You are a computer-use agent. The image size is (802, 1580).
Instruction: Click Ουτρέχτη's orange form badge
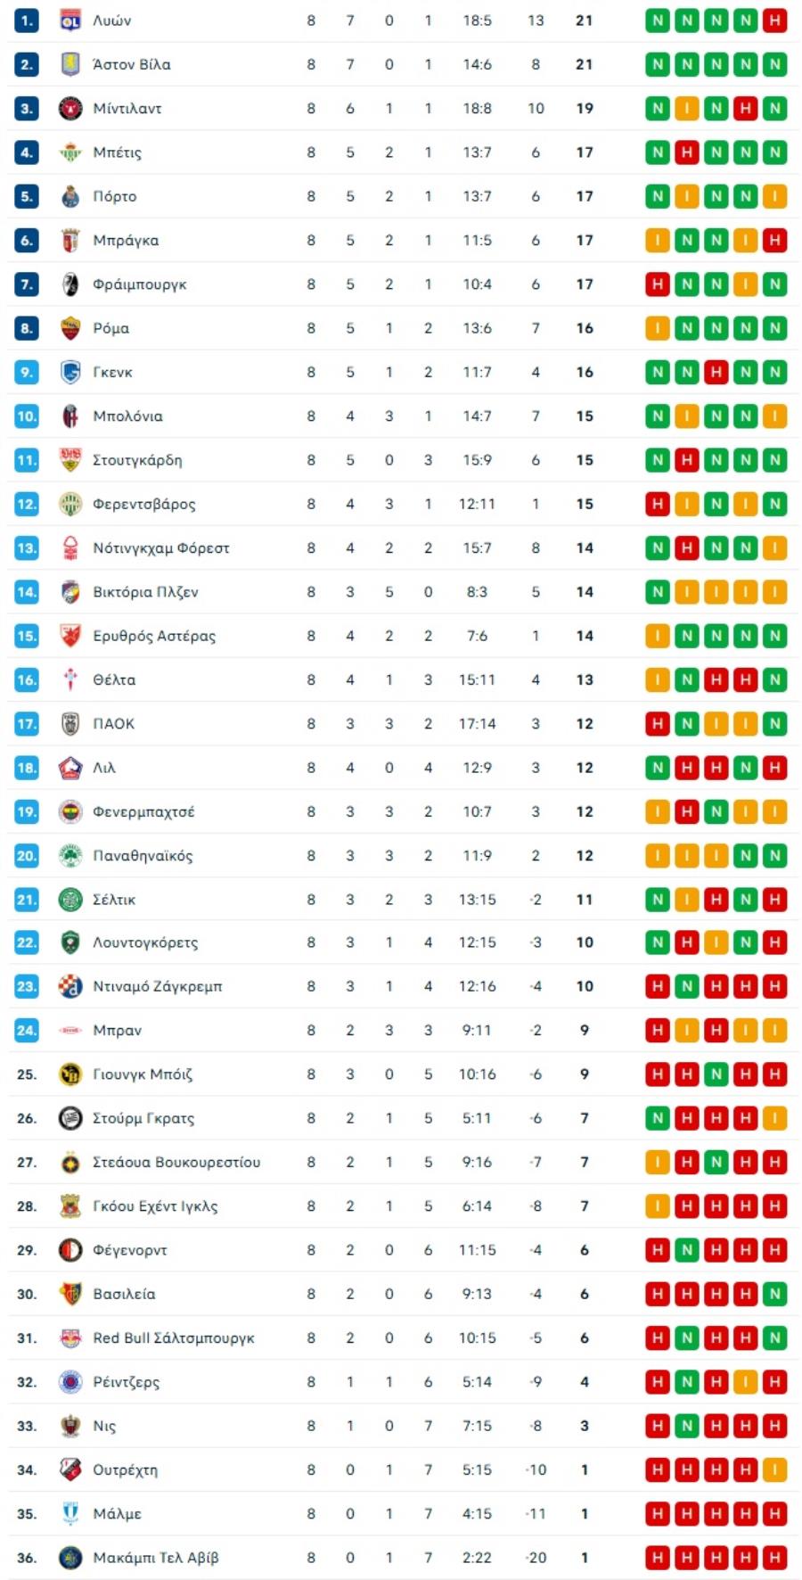point(774,1469)
